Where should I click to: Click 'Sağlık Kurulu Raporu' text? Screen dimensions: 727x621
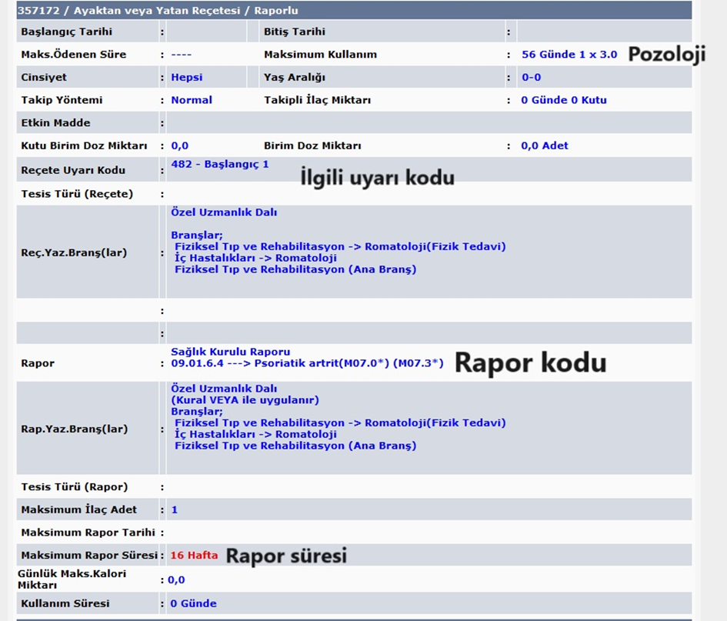pos(231,352)
